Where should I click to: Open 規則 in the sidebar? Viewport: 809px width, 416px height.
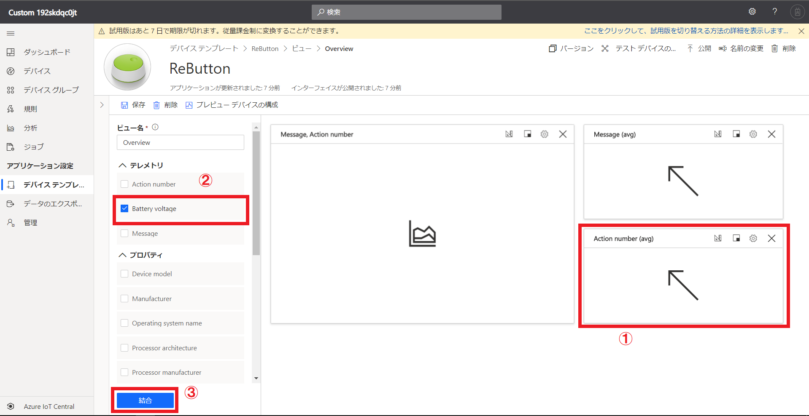(47, 109)
